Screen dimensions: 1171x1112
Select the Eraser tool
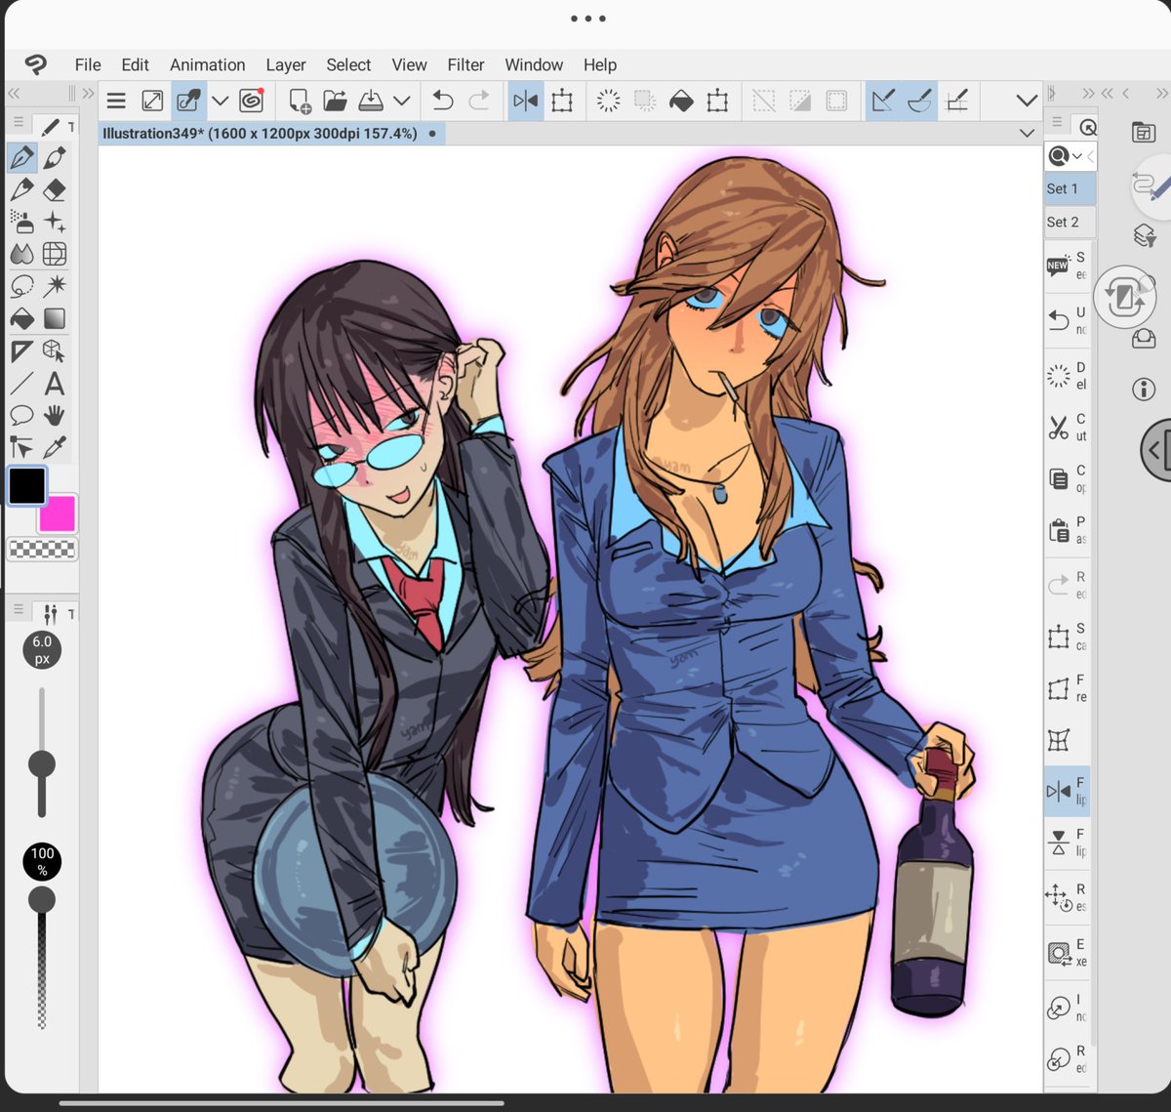tap(55, 189)
